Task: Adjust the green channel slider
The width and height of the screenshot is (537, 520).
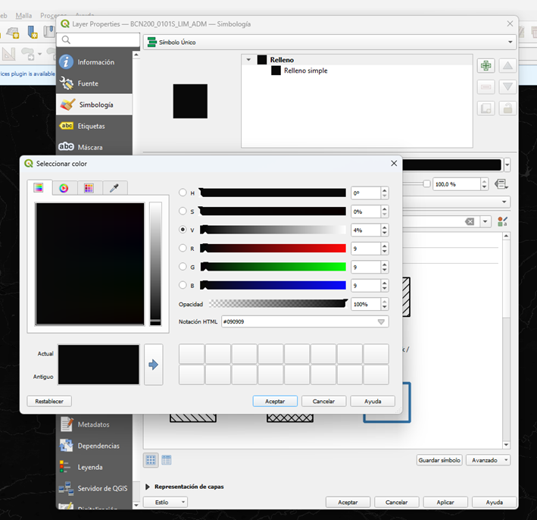Action: coord(273,267)
